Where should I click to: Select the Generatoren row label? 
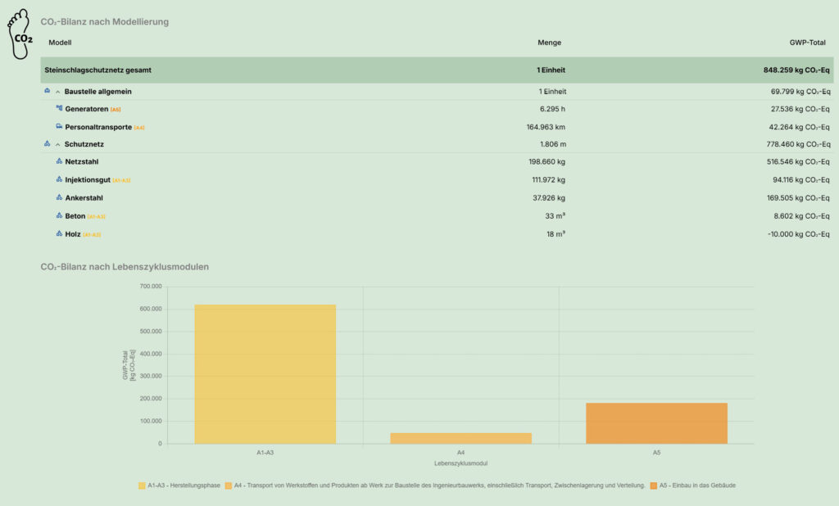point(87,109)
